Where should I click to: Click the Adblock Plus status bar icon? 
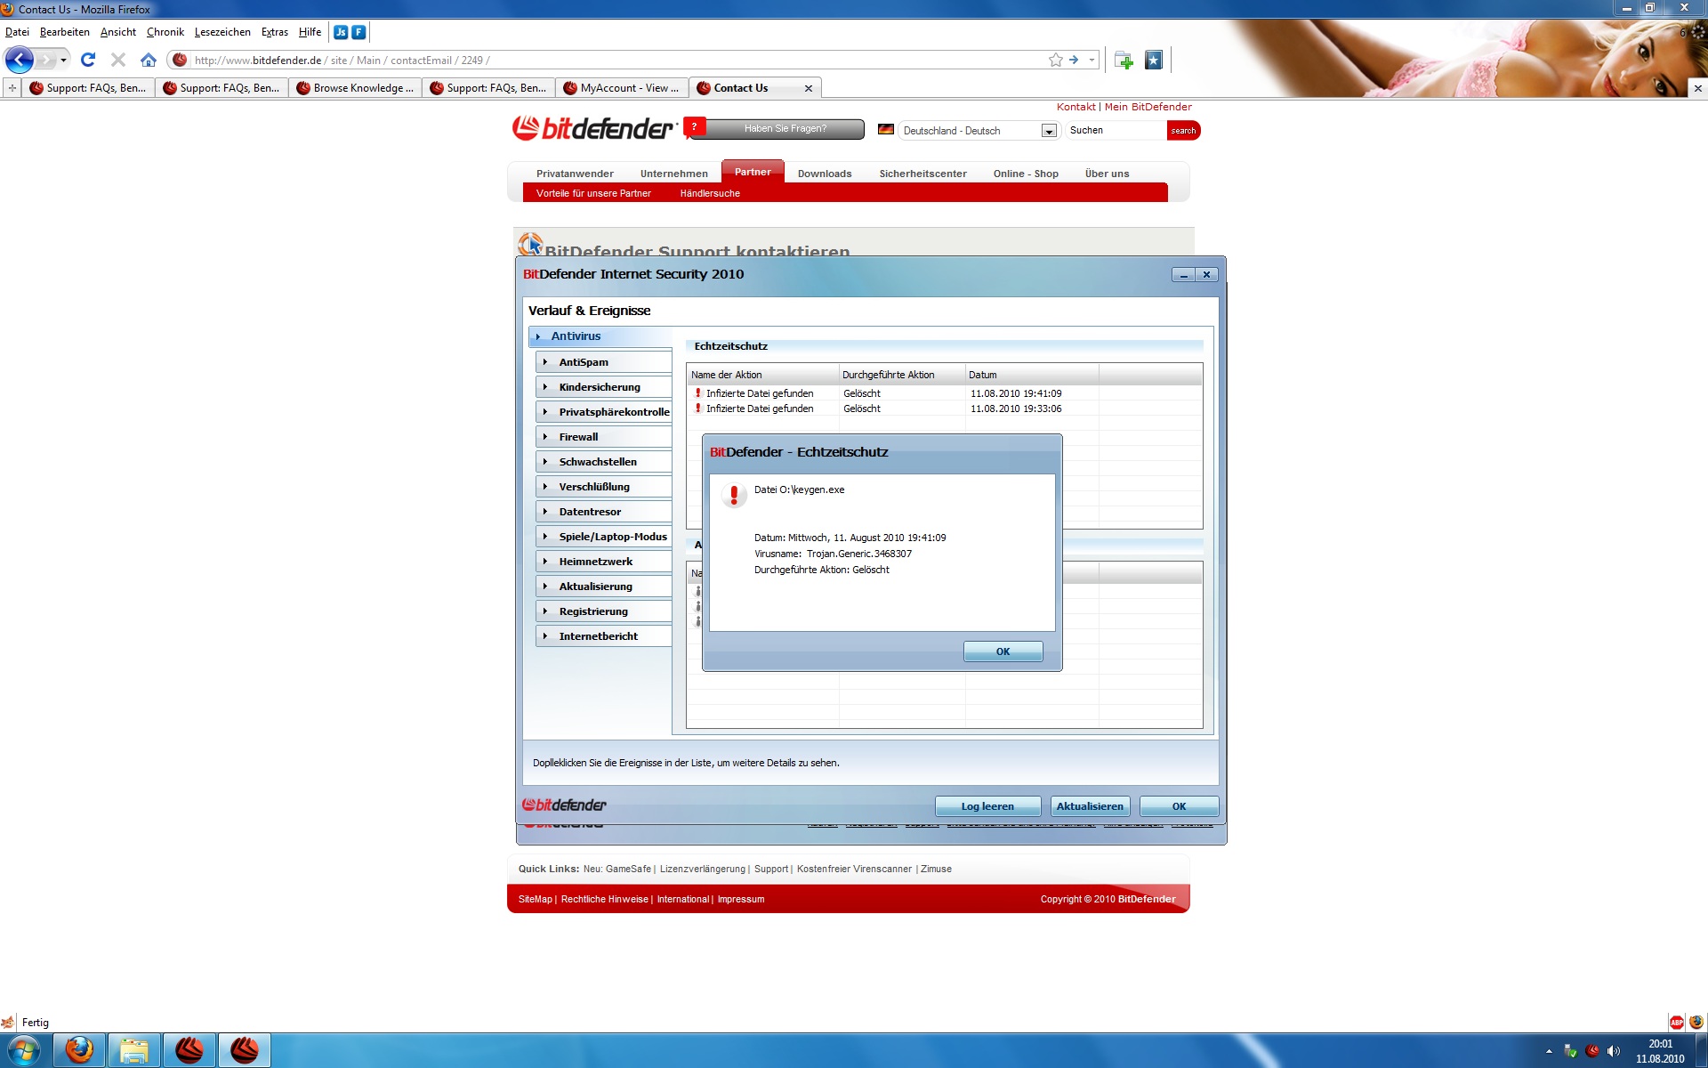tap(1676, 1022)
